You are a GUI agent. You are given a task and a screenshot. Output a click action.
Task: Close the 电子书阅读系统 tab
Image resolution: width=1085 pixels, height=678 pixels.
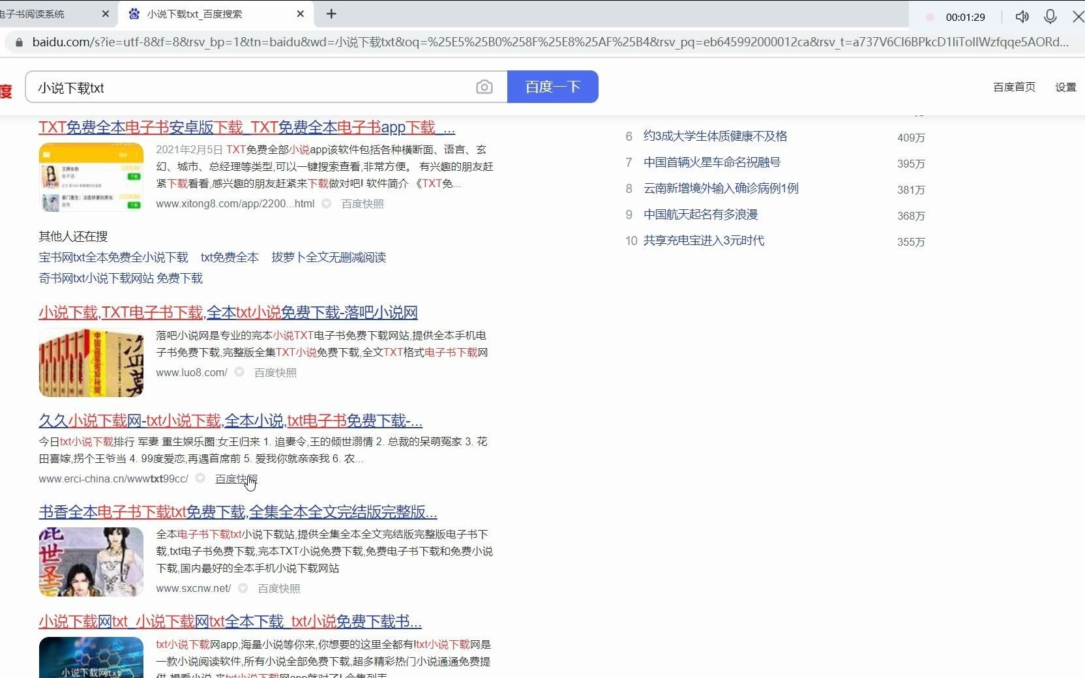coord(106,14)
